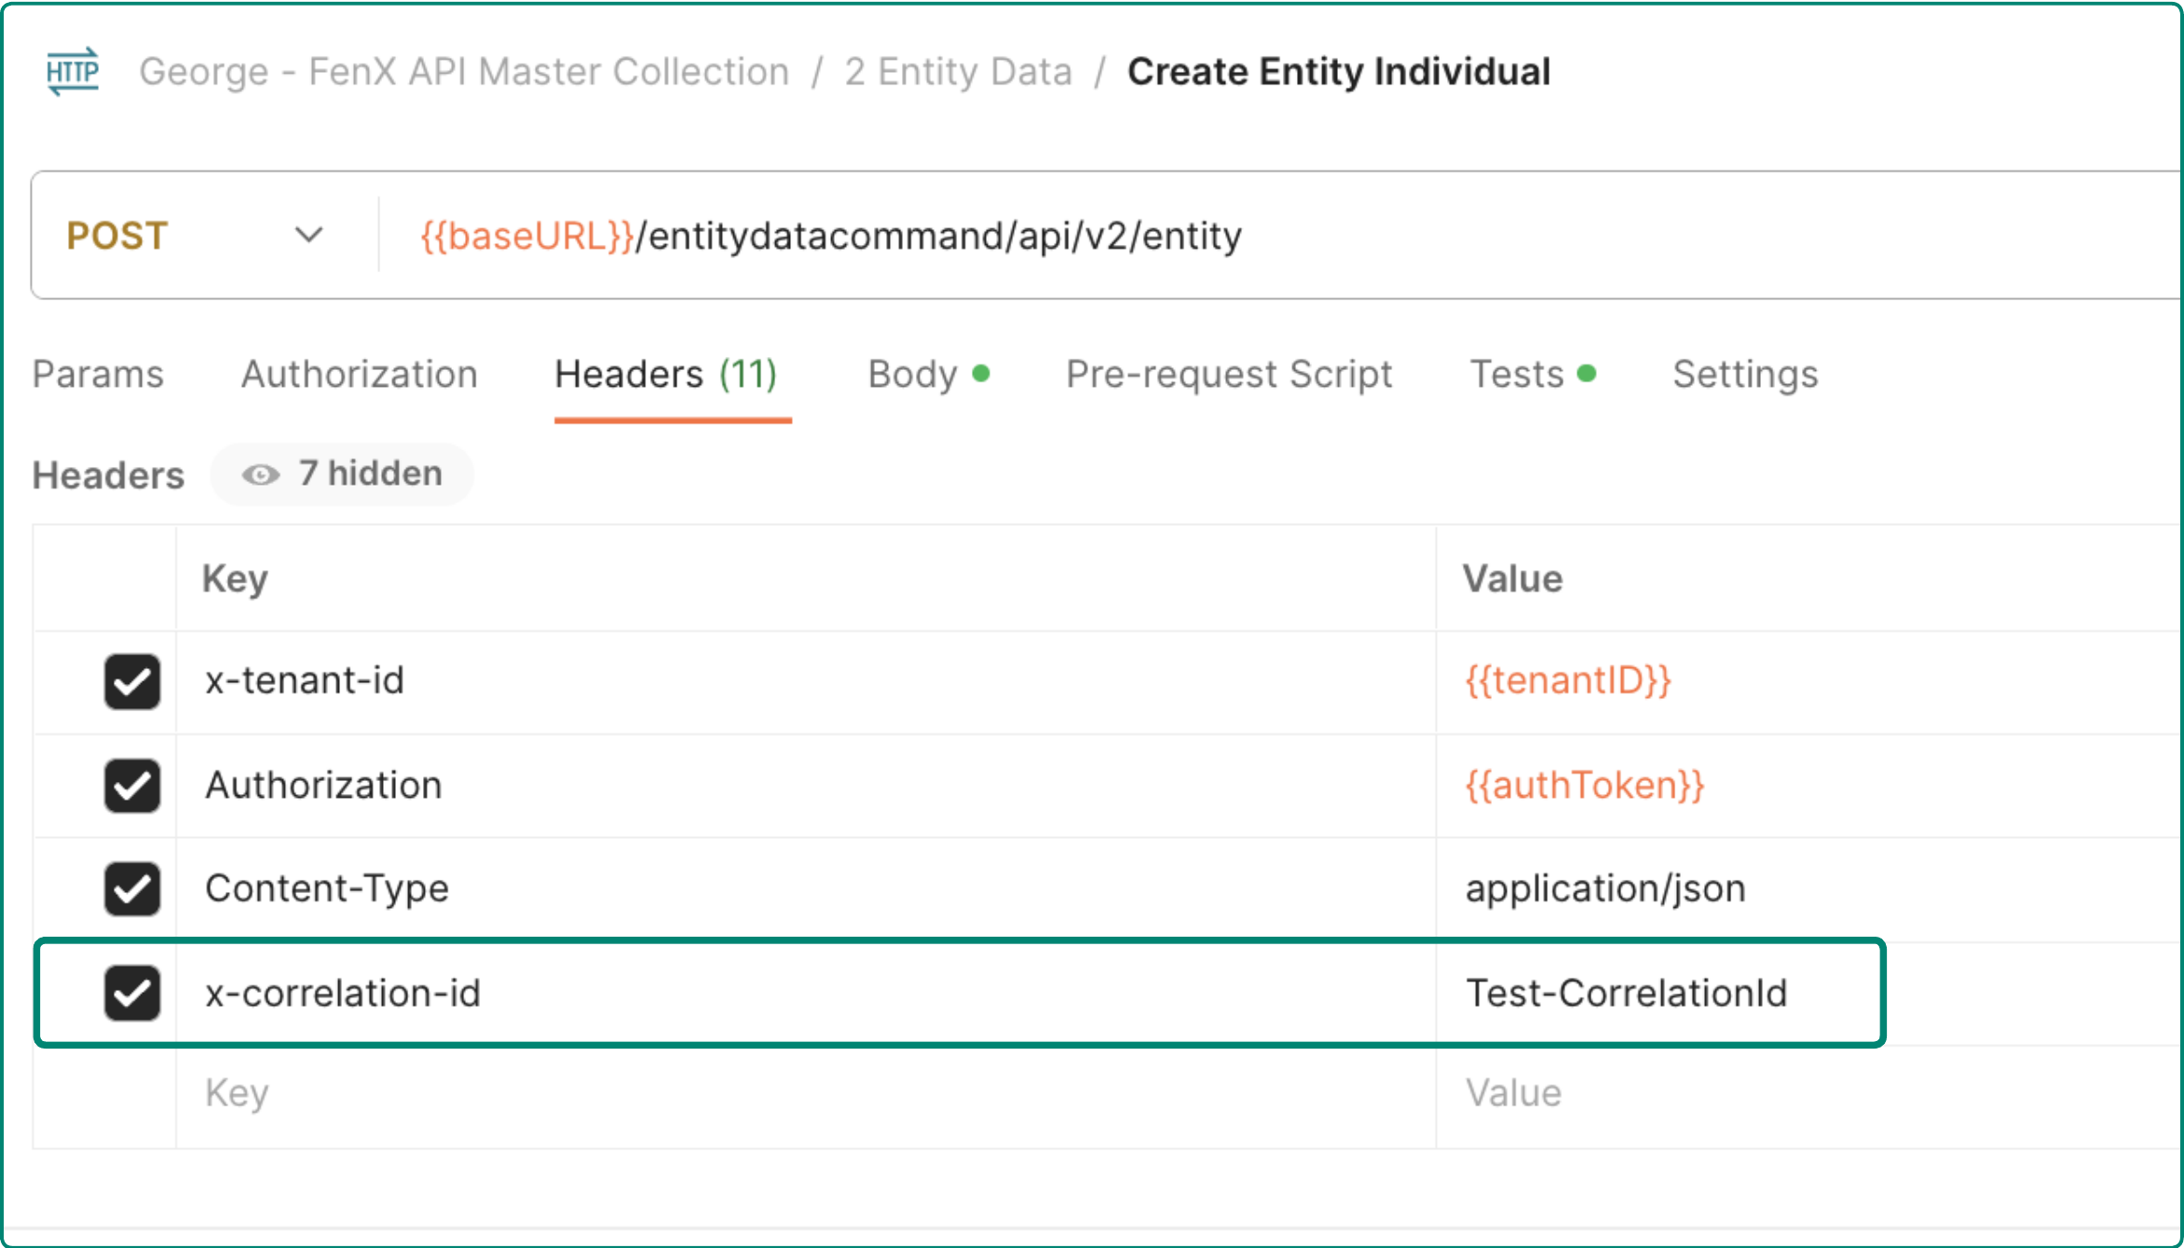This screenshot has height=1248, width=2184.
Task: Toggle the x-correlation-id header checkbox
Action: 132,993
